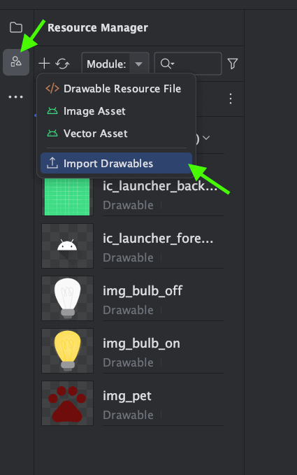Viewport: 297px width, 475px height.
Task: Open the More tool windows ellipsis
Action: 16,97
